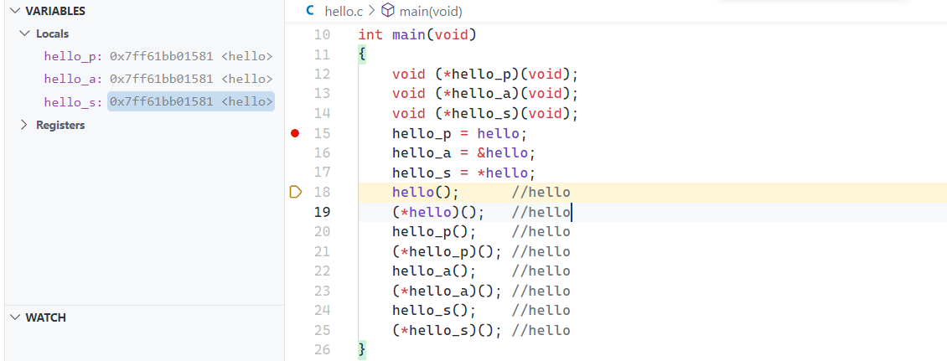Click the highlighted hello_s value
Image resolution: width=947 pixels, height=361 pixels.
191,101
